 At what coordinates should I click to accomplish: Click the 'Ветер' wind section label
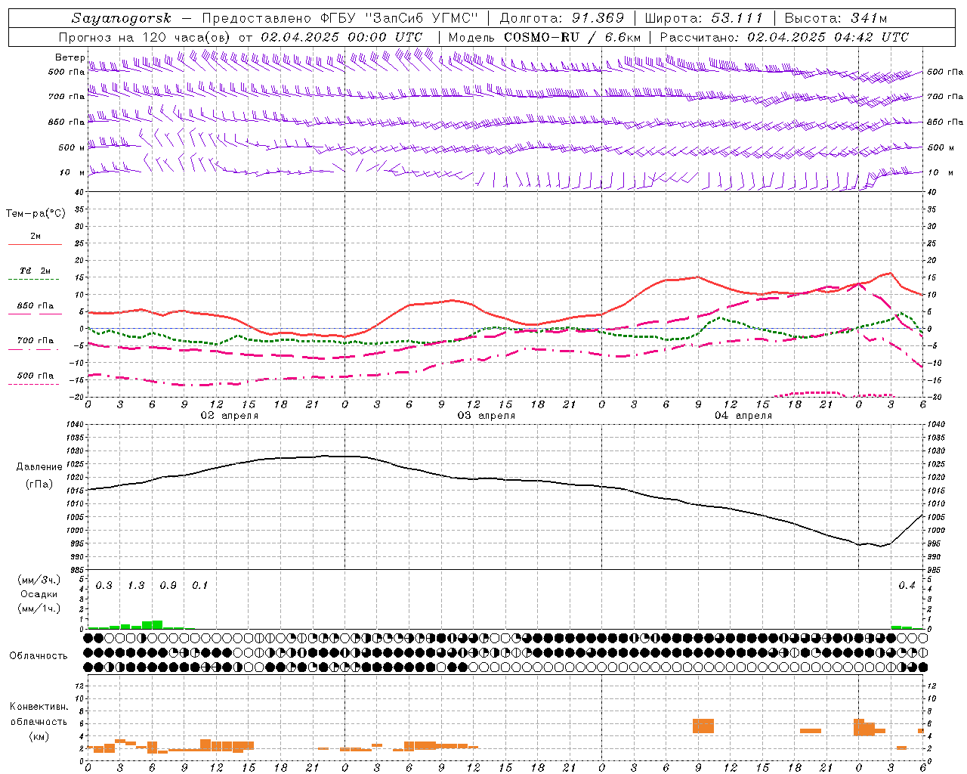click(x=70, y=57)
